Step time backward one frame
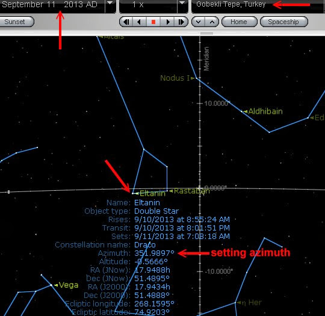 (x=126, y=22)
